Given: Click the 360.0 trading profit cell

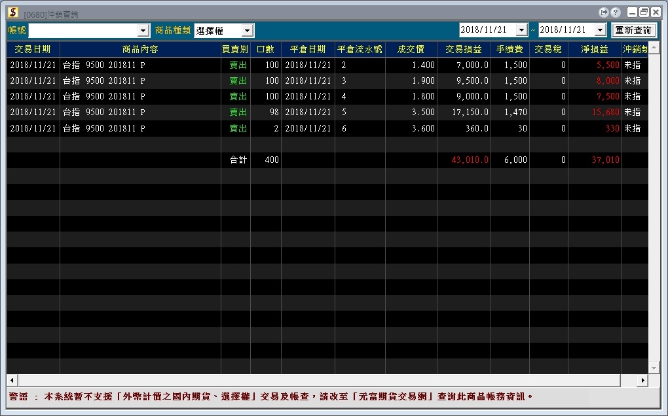Looking at the screenshot, I should [x=464, y=128].
